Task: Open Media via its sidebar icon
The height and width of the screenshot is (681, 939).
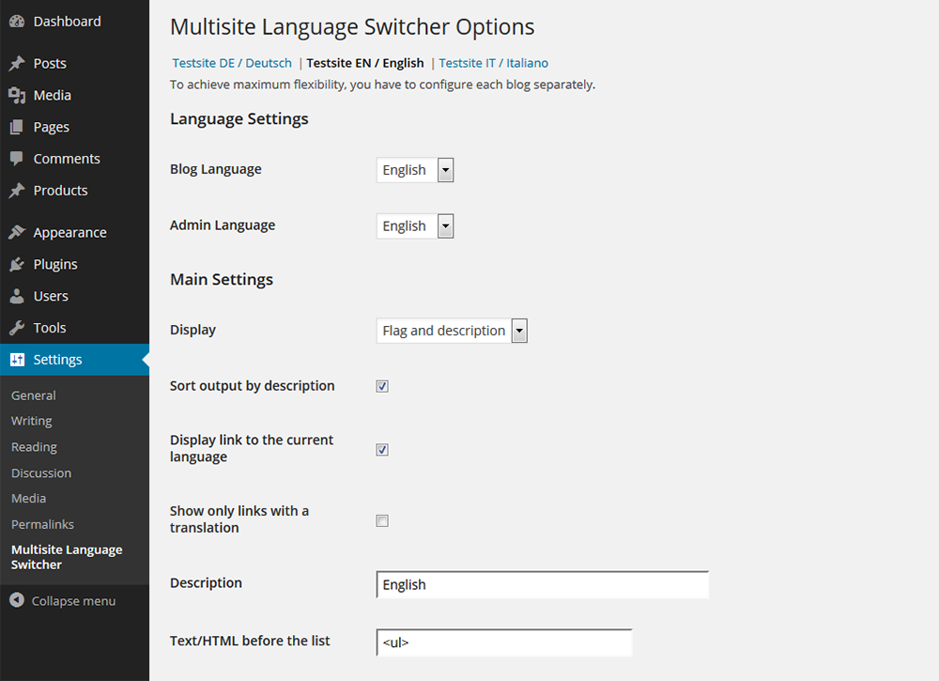Action: click(17, 95)
